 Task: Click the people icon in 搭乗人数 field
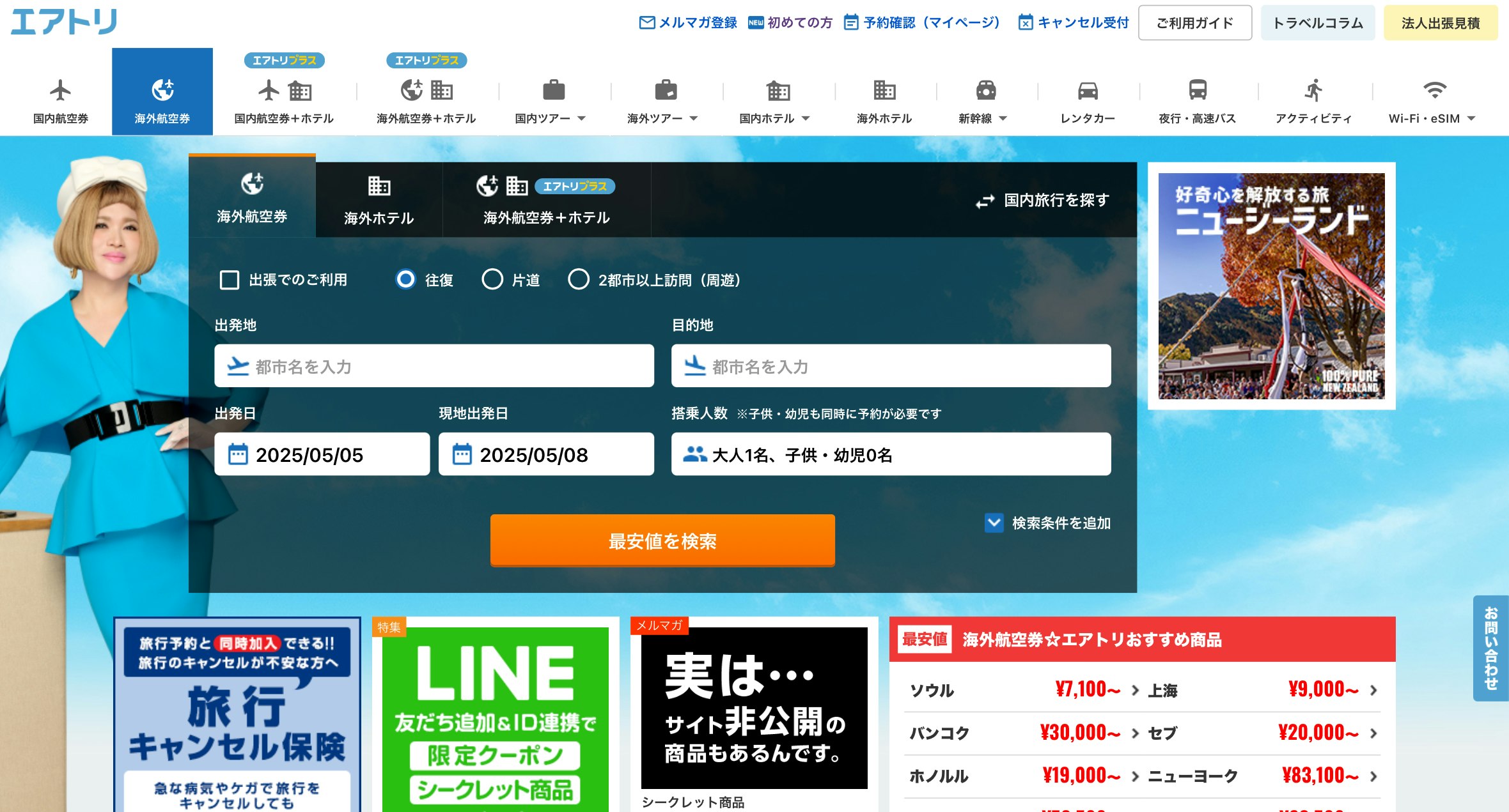pyautogui.click(x=694, y=454)
